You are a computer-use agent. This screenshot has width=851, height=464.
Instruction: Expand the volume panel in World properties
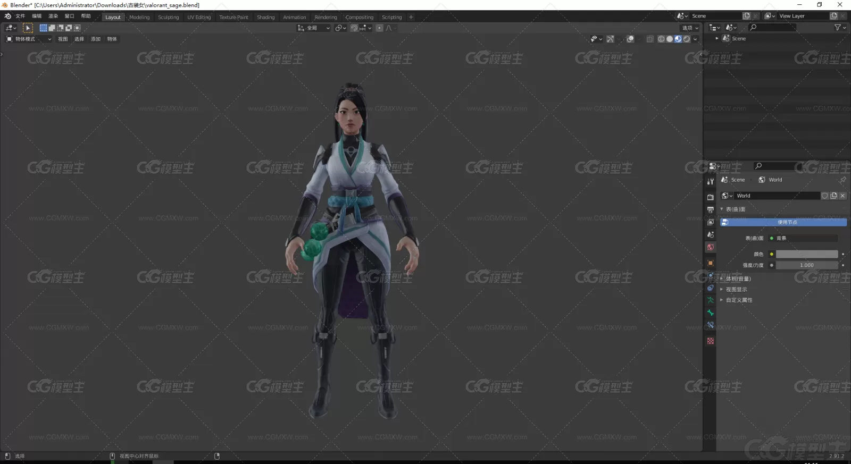coord(722,279)
